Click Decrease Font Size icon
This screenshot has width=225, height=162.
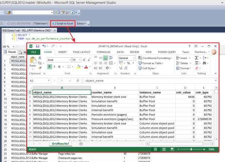click(x=89, y=60)
